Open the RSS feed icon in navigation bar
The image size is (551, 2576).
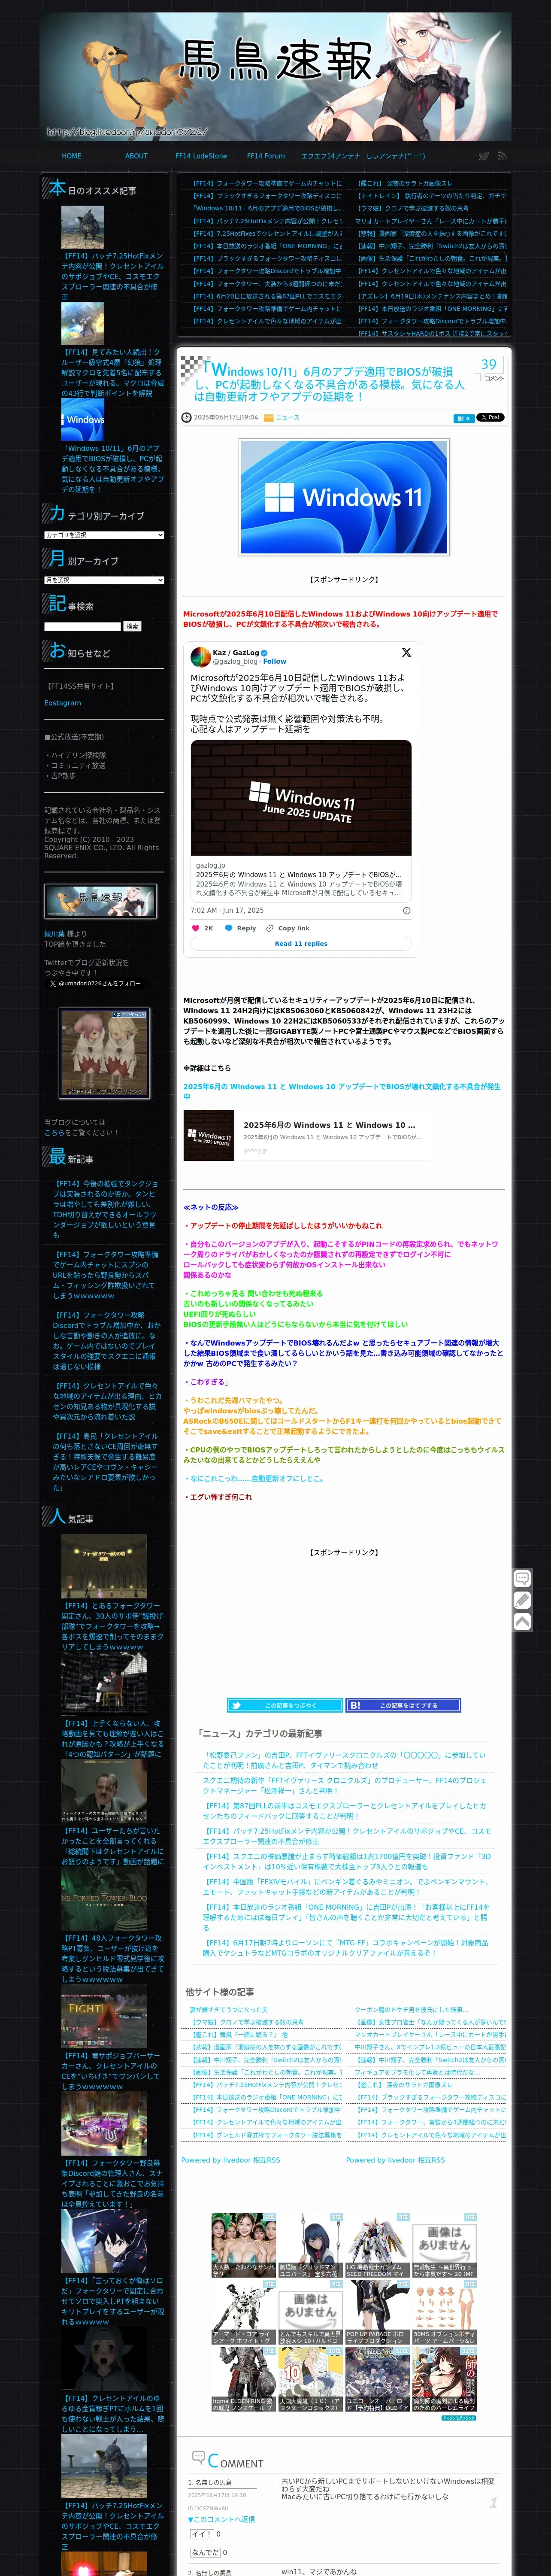point(502,156)
